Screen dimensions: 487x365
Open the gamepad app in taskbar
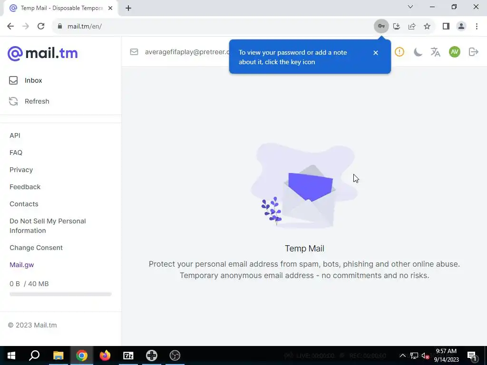coord(152,355)
